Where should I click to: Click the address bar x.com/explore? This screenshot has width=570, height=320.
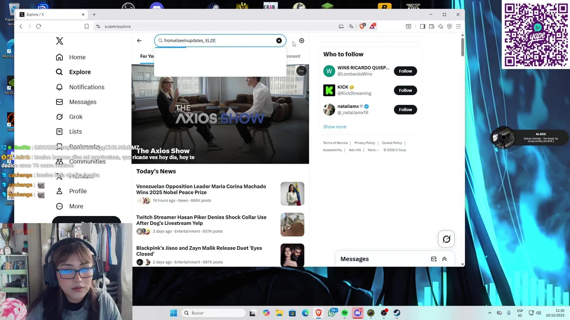point(118,26)
